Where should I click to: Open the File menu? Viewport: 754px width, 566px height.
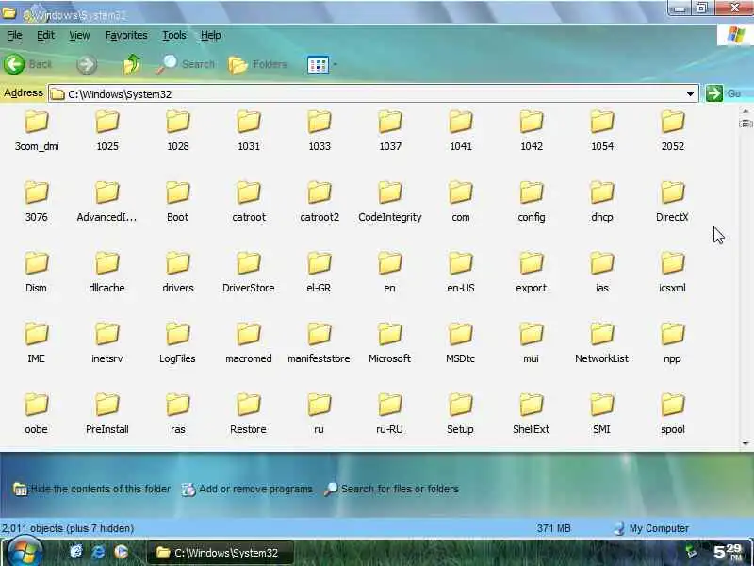[14, 35]
